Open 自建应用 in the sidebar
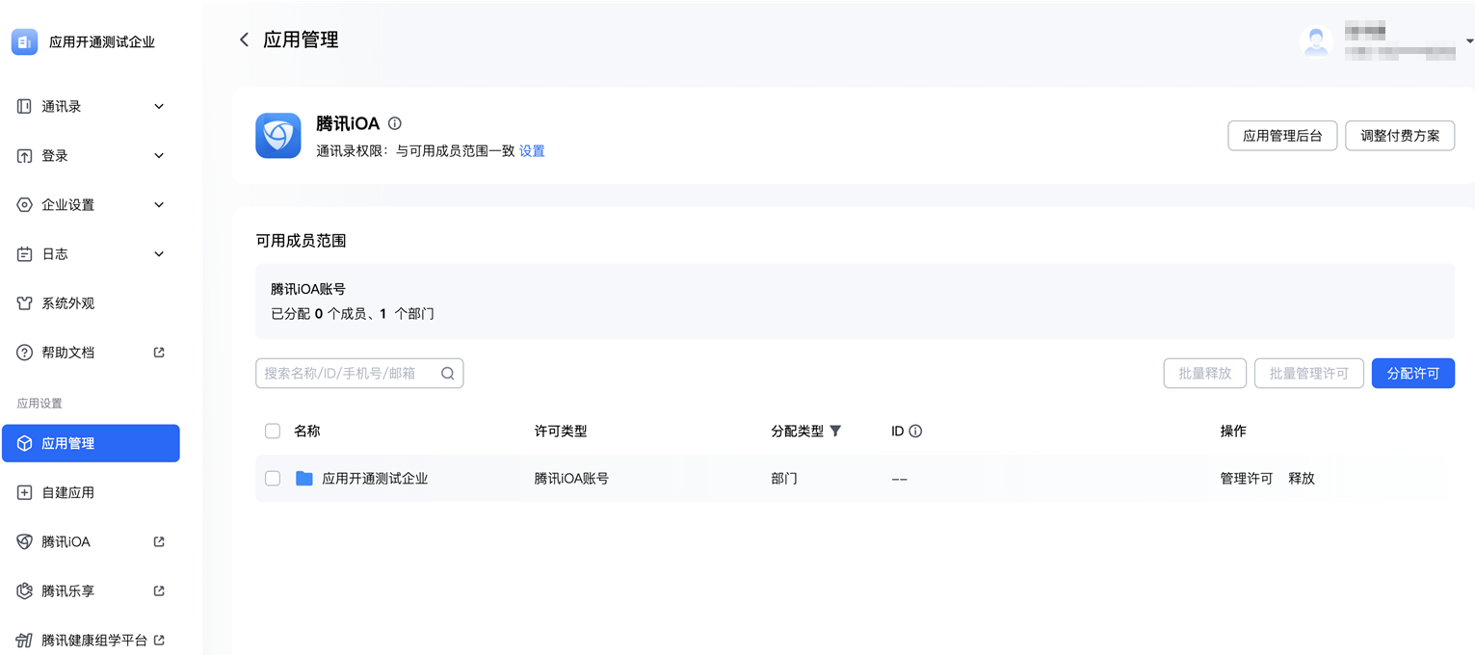 click(x=67, y=492)
